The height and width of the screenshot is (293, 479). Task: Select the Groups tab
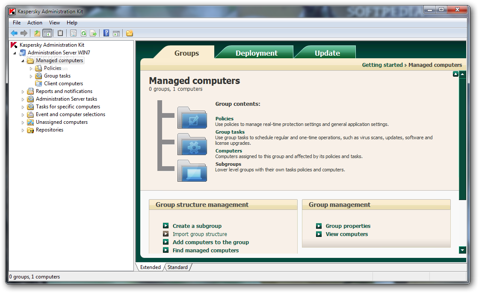pyautogui.click(x=186, y=53)
